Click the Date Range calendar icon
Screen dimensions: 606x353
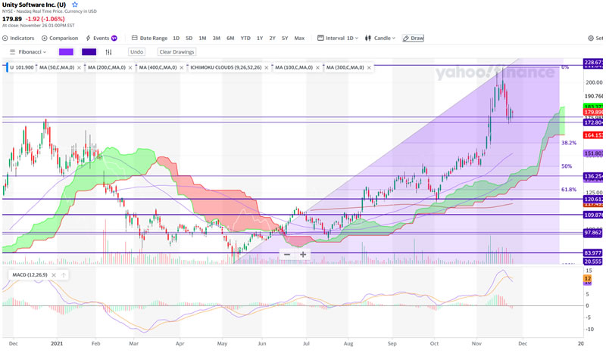(x=135, y=38)
